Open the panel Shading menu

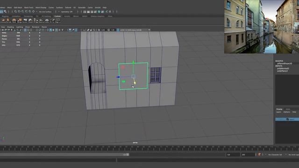[10, 27]
